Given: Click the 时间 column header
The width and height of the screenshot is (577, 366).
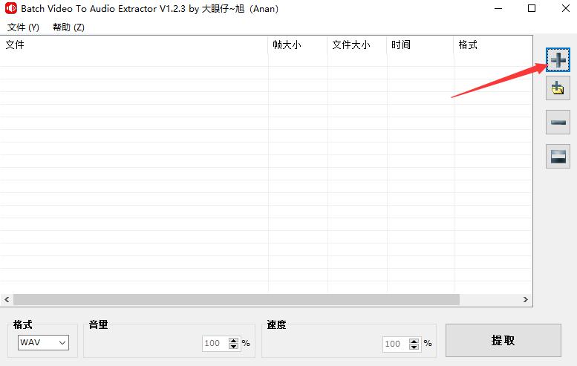Looking at the screenshot, I should (x=420, y=45).
